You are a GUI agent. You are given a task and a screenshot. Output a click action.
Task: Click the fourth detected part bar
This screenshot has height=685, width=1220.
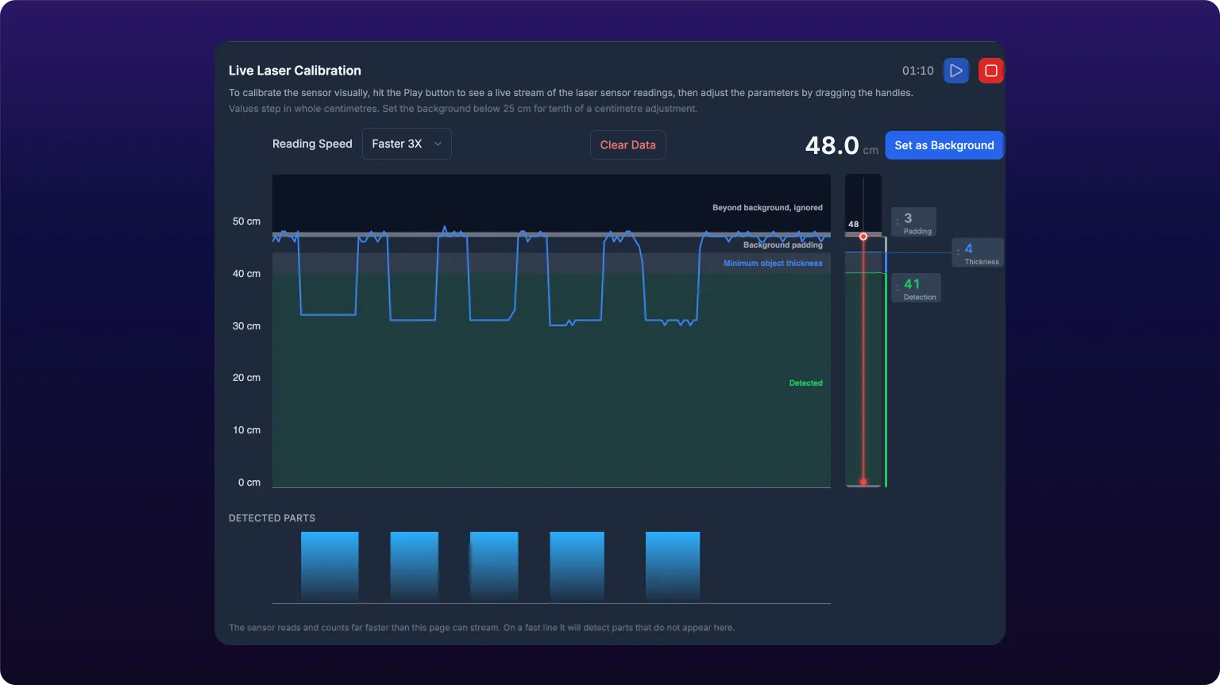(x=577, y=566)
